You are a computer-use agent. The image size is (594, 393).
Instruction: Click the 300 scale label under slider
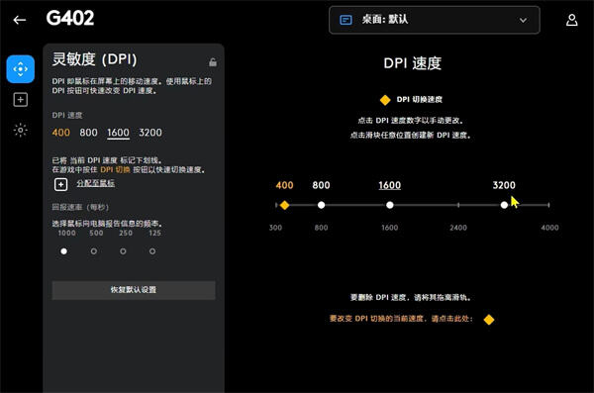point(275,228)
